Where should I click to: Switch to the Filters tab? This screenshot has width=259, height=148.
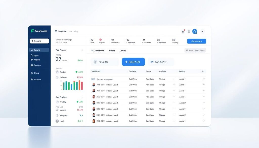coord(112,51)
